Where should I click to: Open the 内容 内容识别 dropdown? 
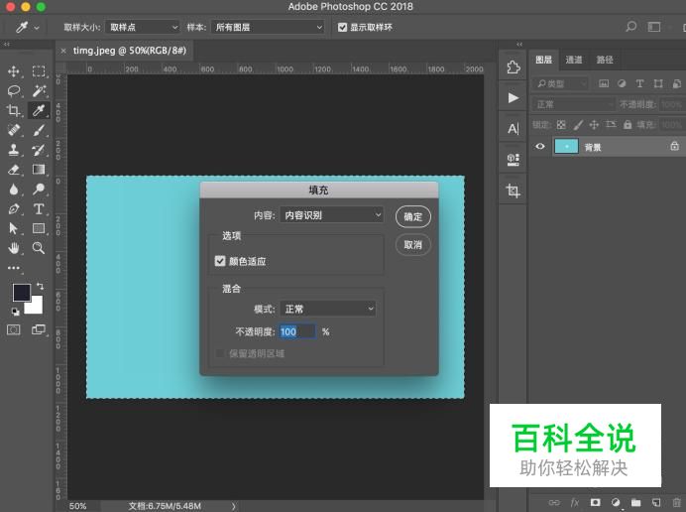(x=332, y=215)
